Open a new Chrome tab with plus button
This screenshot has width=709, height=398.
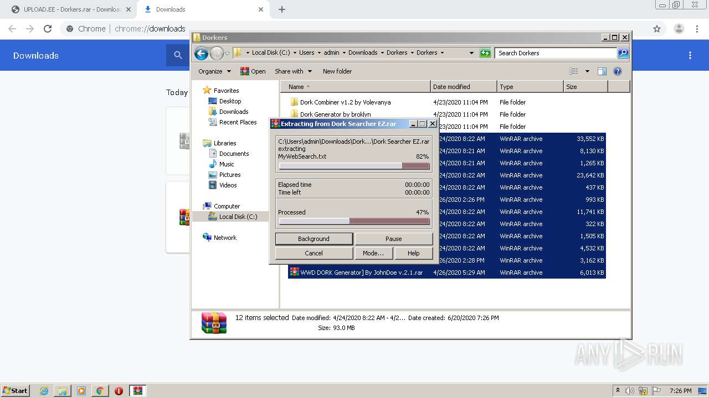coord(282,9)
